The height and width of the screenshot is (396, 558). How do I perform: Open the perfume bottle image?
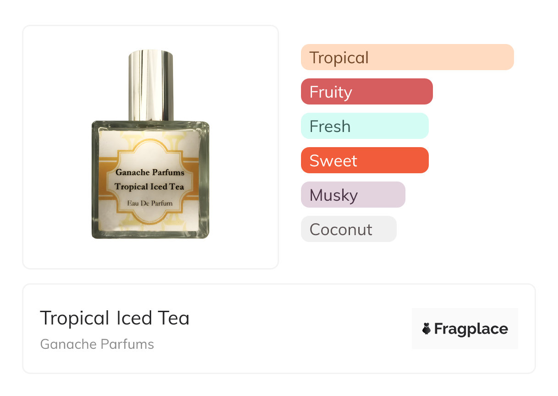[150, 144]
